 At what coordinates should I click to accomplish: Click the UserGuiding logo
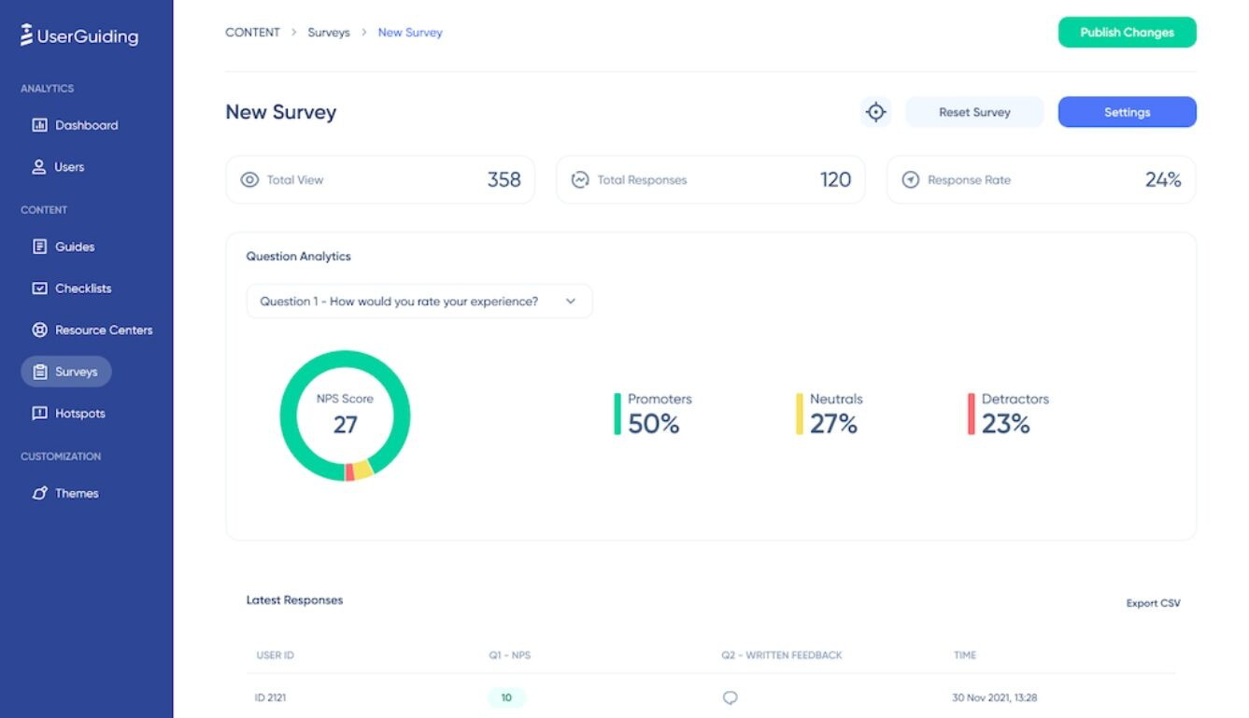pos(79,35)
